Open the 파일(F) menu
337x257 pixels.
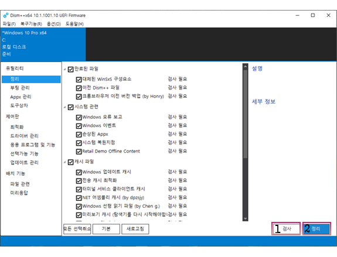(9, 24)
